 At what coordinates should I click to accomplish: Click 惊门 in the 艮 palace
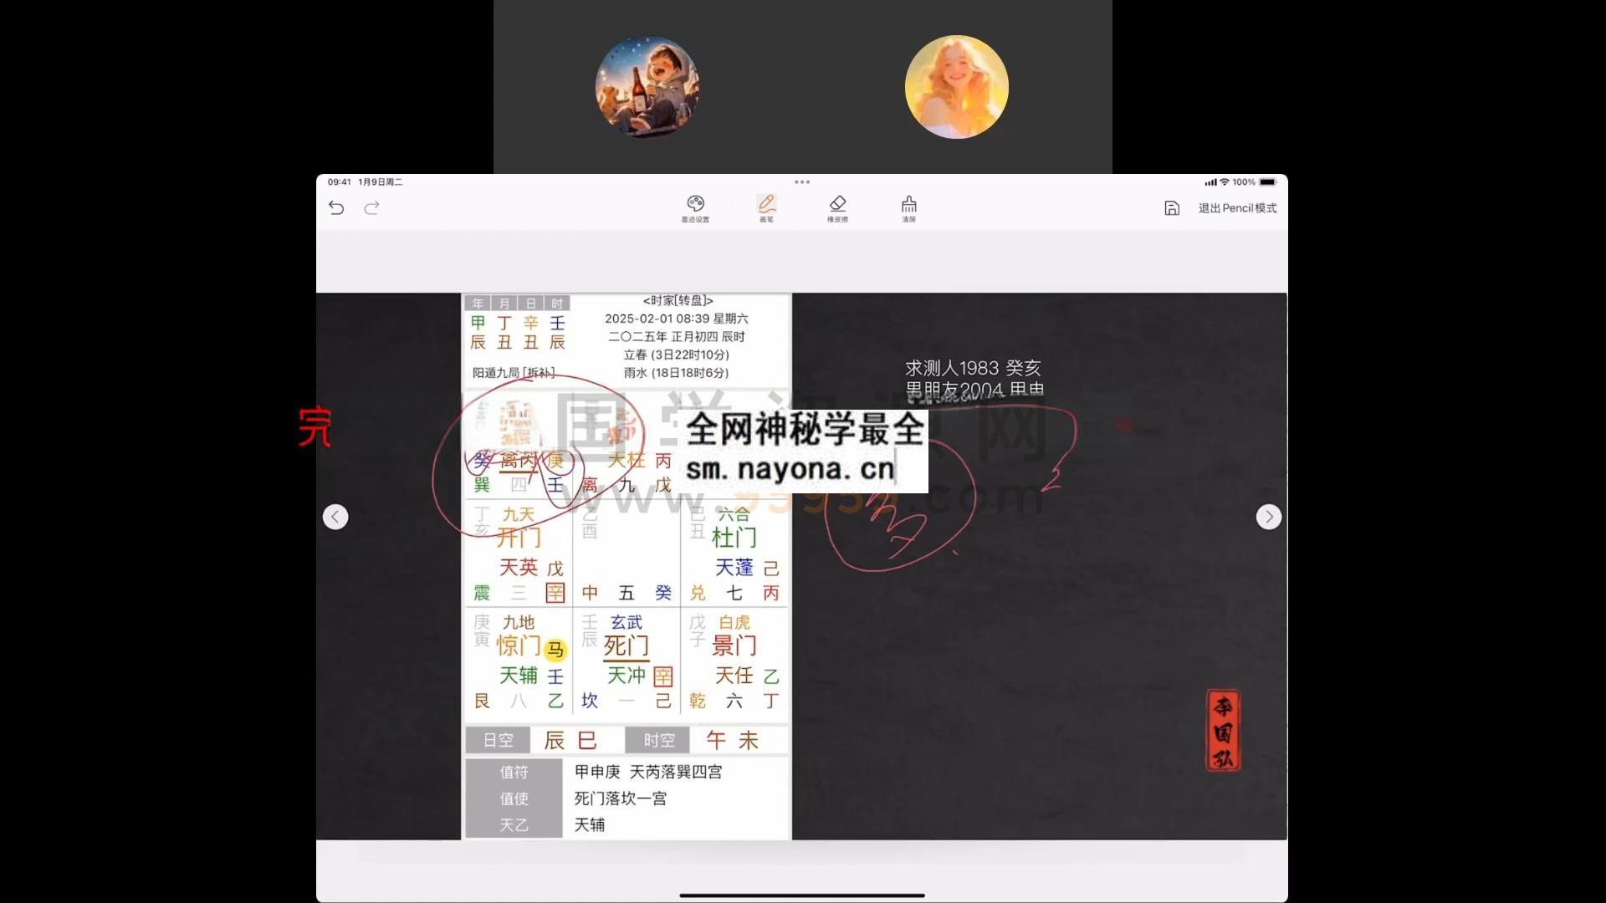(x=519, y=645)
